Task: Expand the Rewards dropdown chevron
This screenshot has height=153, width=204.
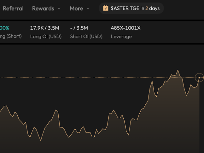Action: coord(59,9)
